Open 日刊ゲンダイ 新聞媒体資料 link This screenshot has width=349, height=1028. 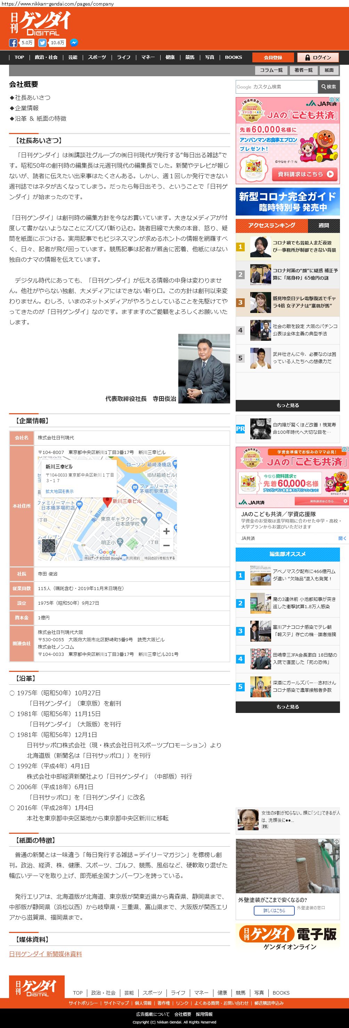(x=46, y=954)
